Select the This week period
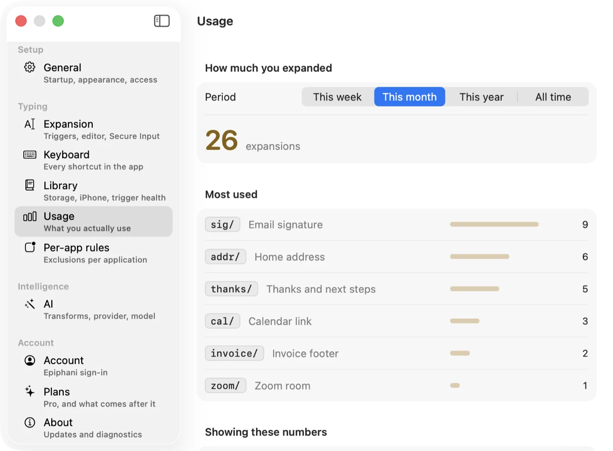Viewport: 613px width, 451px height. pos(337,97)
